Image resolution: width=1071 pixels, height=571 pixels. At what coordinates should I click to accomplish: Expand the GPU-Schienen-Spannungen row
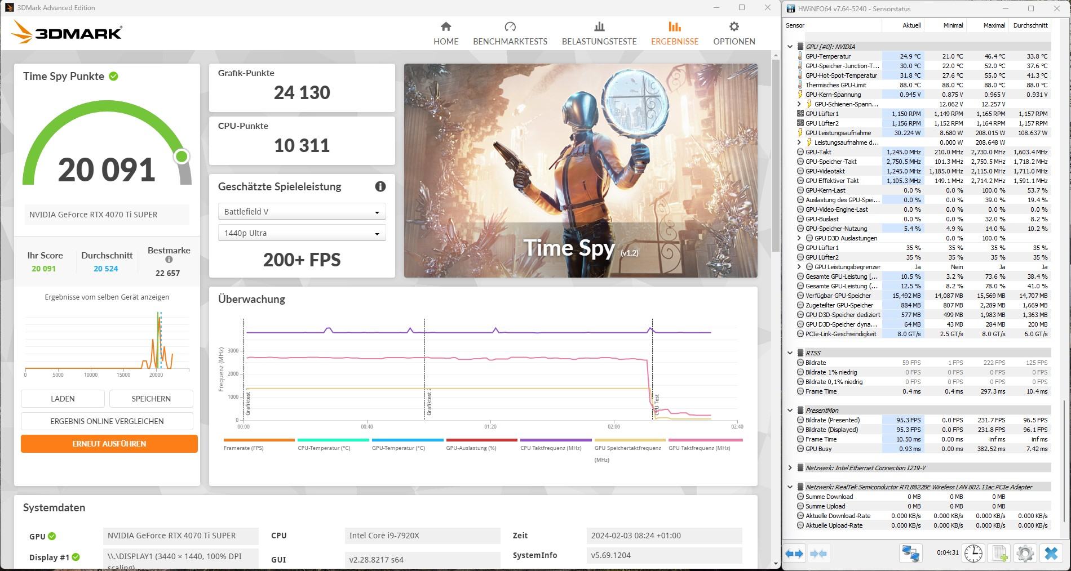click(x=799, y=104)
